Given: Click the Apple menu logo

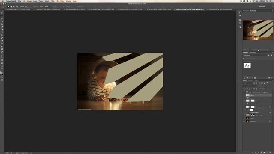Looking at the screenshot, I should (x=3, y=1).
